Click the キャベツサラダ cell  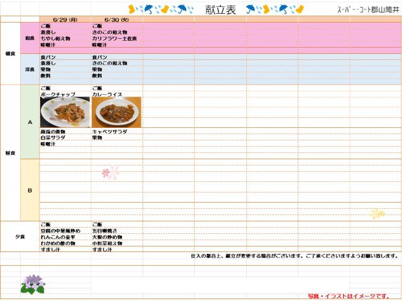point(110,132)
